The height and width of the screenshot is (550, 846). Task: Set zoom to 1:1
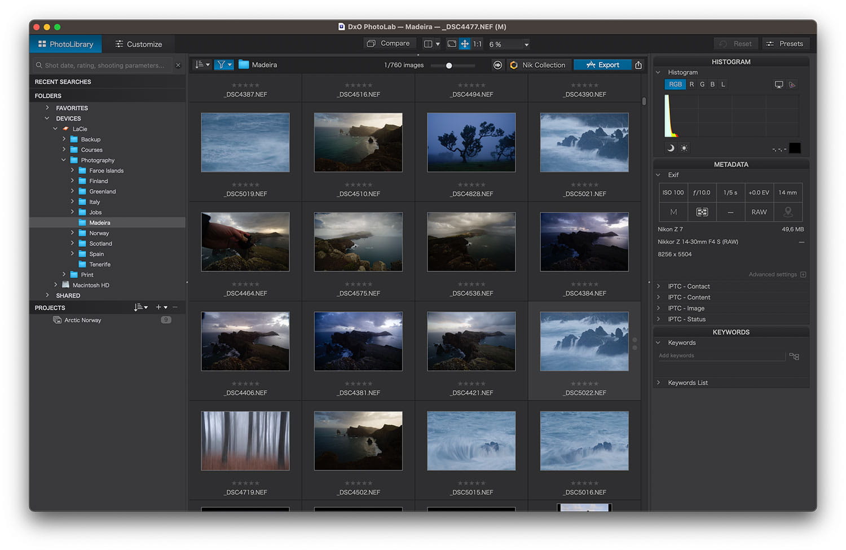pos(477,44)
